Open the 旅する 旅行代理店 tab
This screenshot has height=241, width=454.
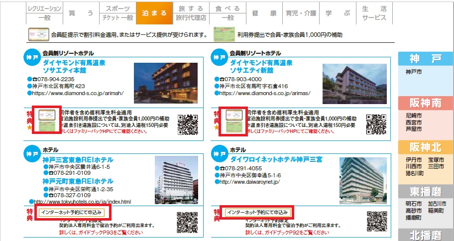pos(191,13)
